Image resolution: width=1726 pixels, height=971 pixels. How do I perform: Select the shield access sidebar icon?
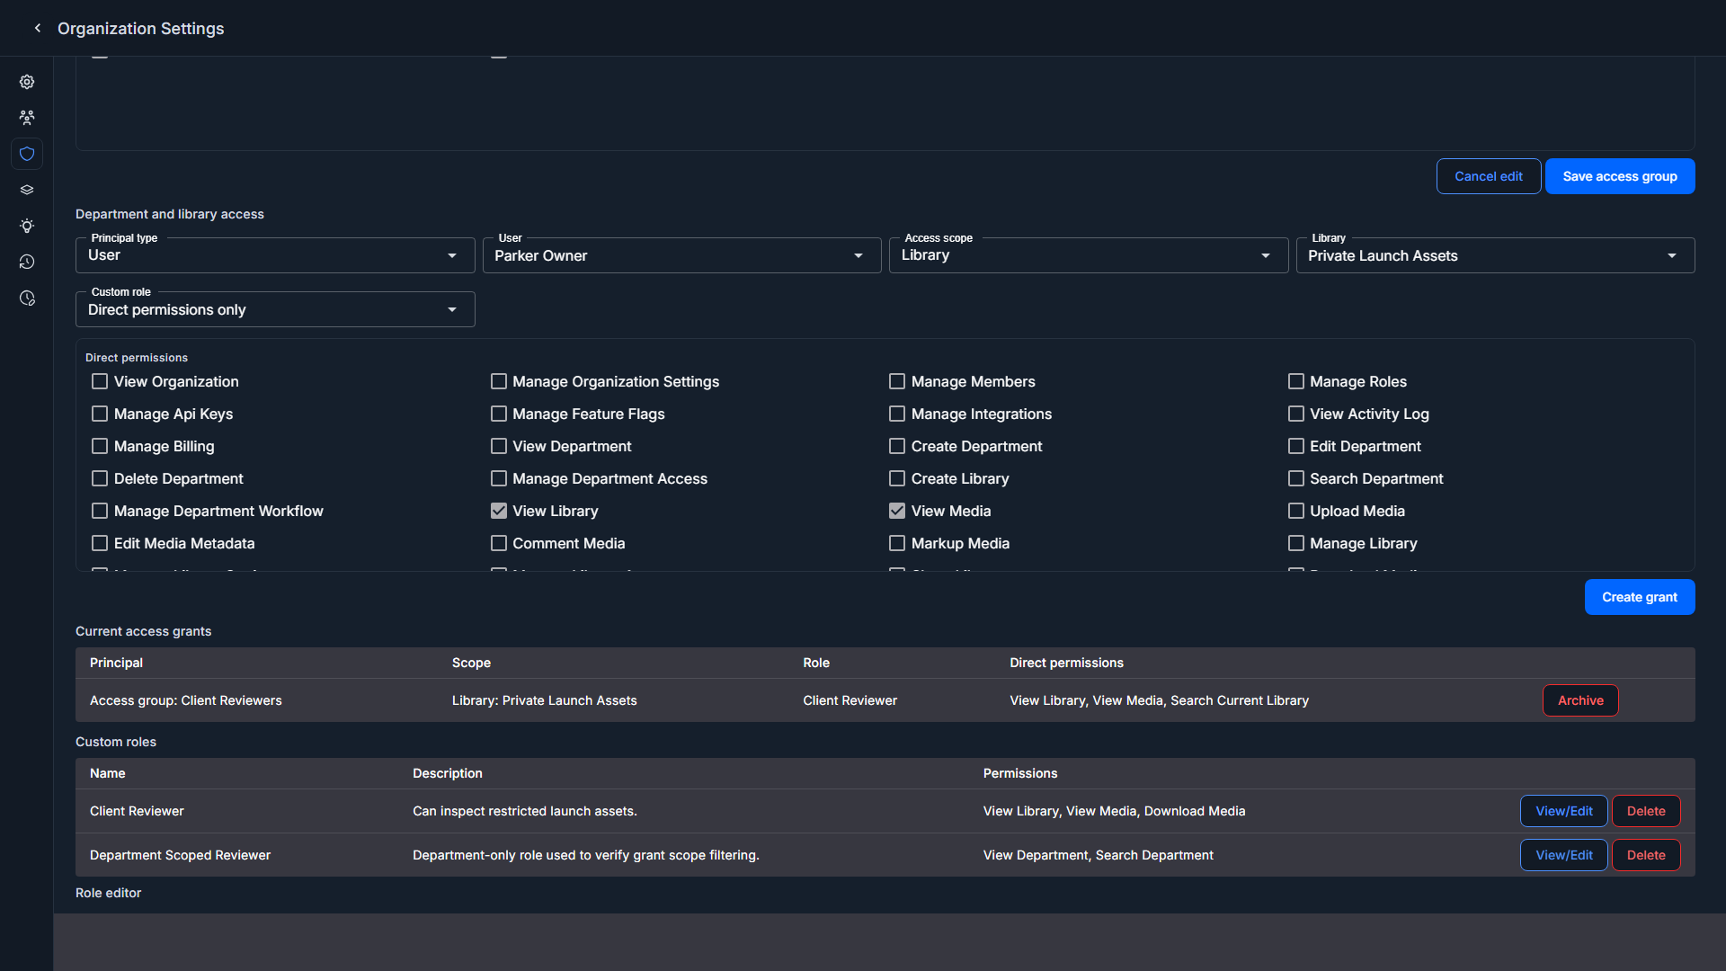point(27,154)
